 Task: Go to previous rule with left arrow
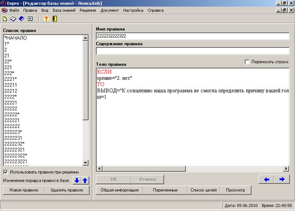266,179
